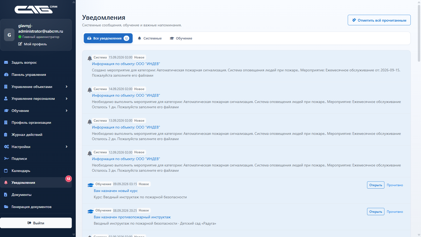The image size is (421, 237).
Task: Click the signature icon for Подписки
Action: click(x=6, y=159)
